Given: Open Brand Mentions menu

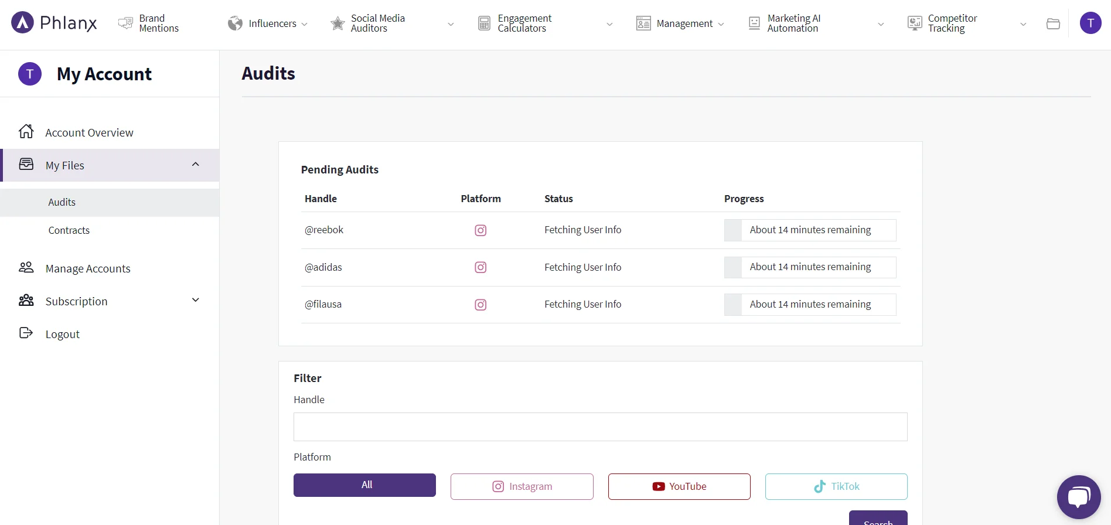Looking at the screenshot, I should click(159, 23).
